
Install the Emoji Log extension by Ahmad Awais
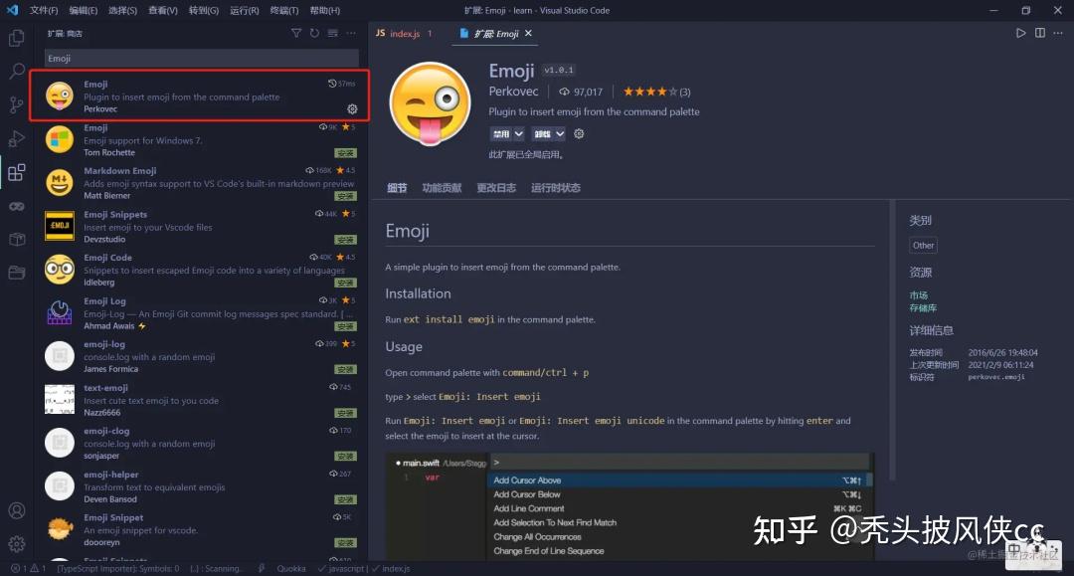[x=345, y=326]
